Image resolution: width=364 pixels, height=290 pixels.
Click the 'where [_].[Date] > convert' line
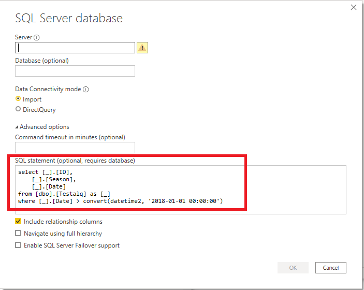click(120, 201)
